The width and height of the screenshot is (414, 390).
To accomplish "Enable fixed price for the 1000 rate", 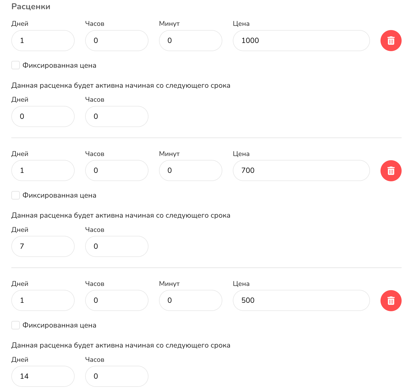I will pyautogui.click(x=16, y=65).
